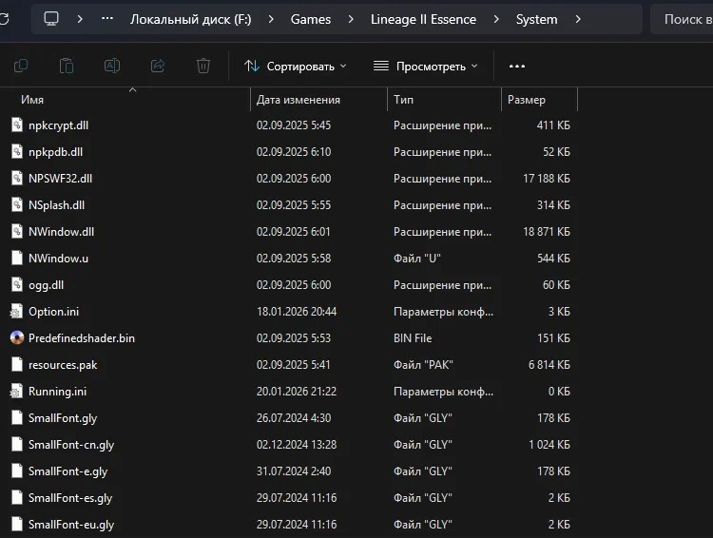Click the ellipsis in the breadcrumb path
The height and width of the screenshot is (538, 713).
(107, 19)
